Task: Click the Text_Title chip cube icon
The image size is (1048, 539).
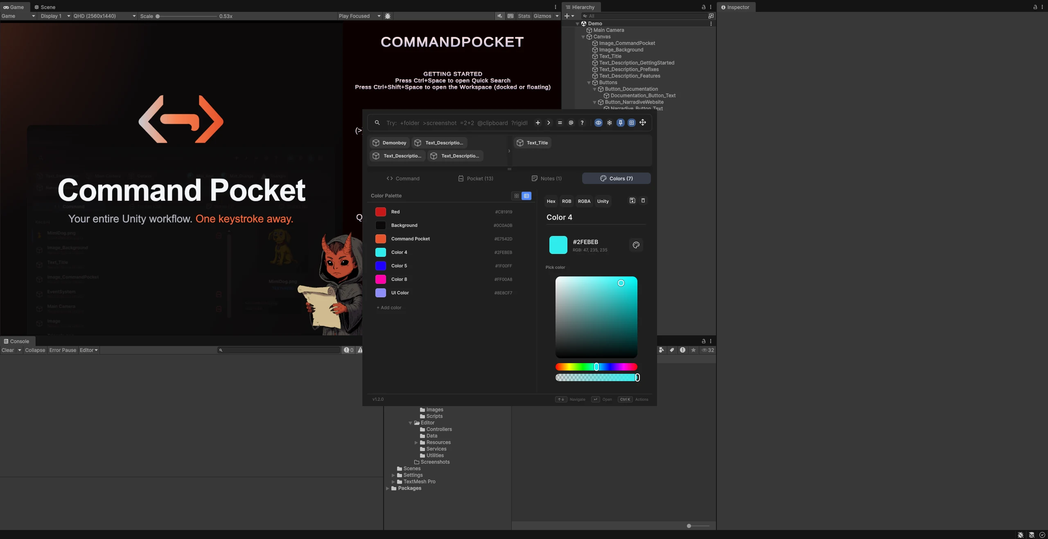Action: point(520,143)
